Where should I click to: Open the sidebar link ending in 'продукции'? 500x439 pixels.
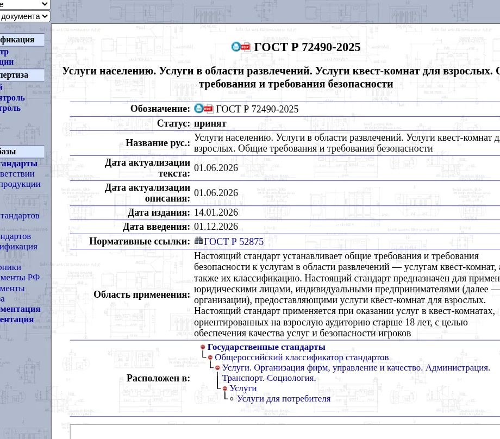(20, 184)
